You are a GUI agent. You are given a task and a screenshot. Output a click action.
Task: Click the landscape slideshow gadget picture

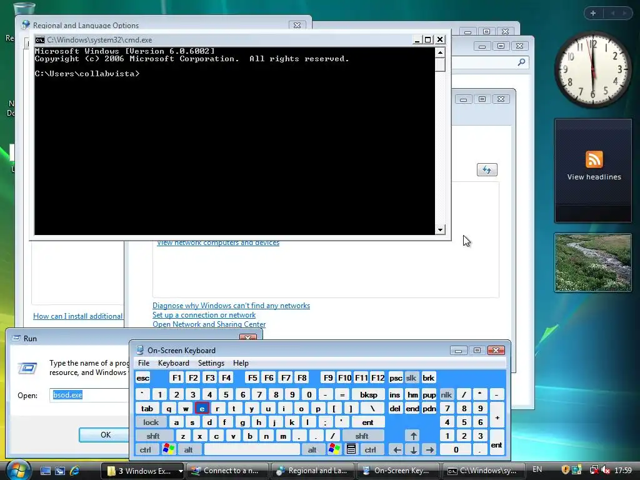[x=593, y=262]
